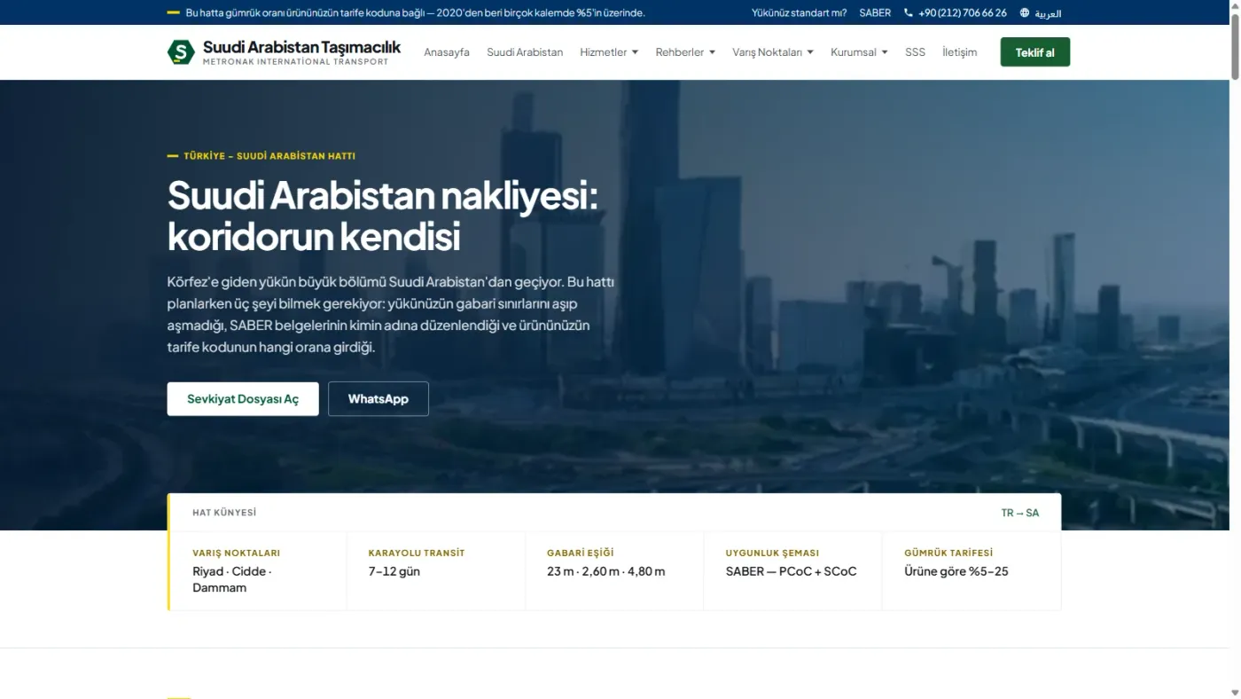Click the page scrollbar thumb
This screenshot has height=699, width=1241.
tap(1235, 46)
